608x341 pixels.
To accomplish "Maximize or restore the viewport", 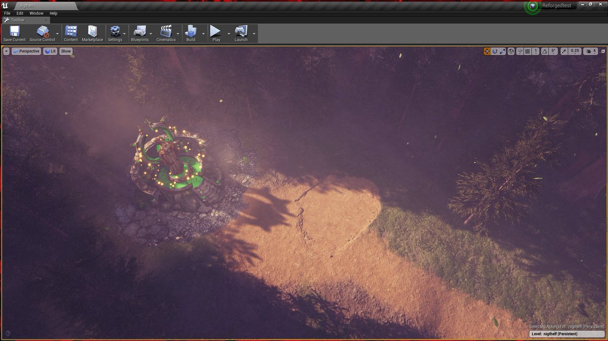I will click(603, 51).
